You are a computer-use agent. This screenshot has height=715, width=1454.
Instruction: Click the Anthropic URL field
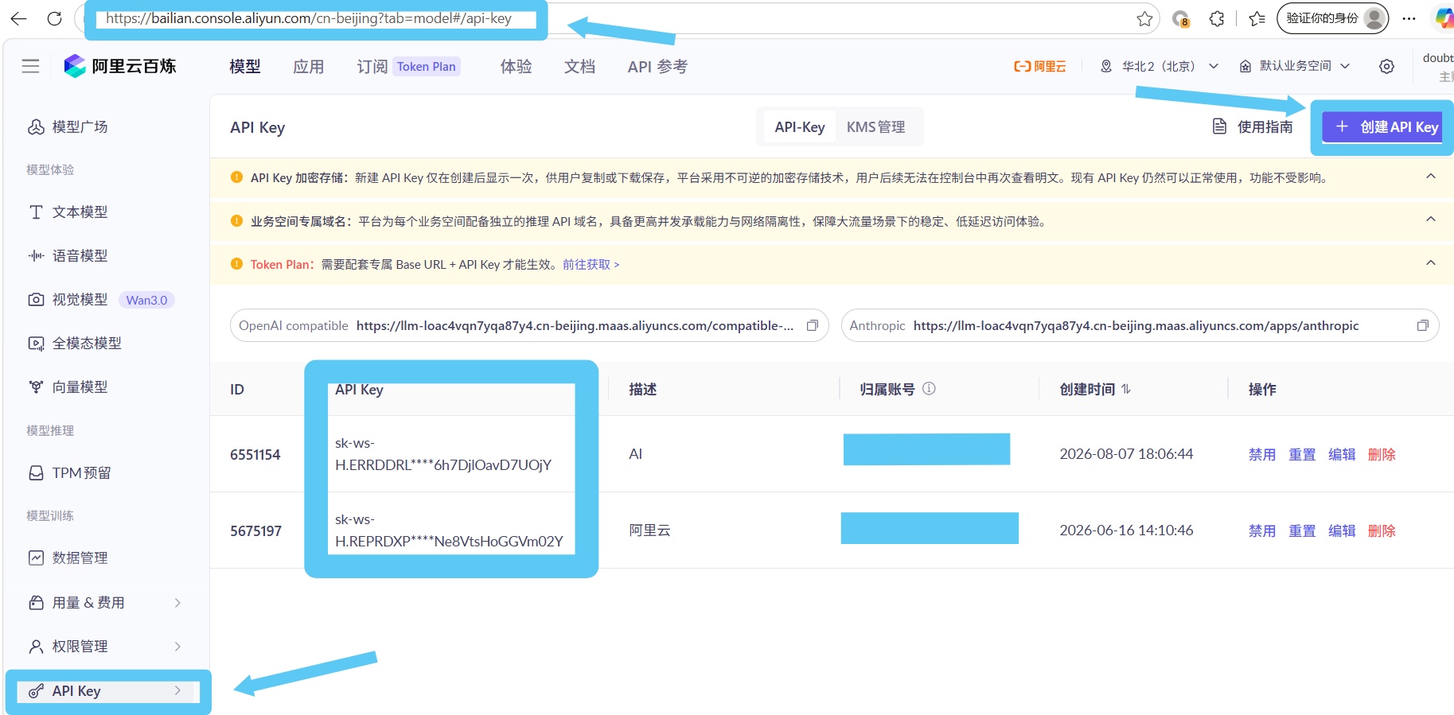(x=1140, y=325)
